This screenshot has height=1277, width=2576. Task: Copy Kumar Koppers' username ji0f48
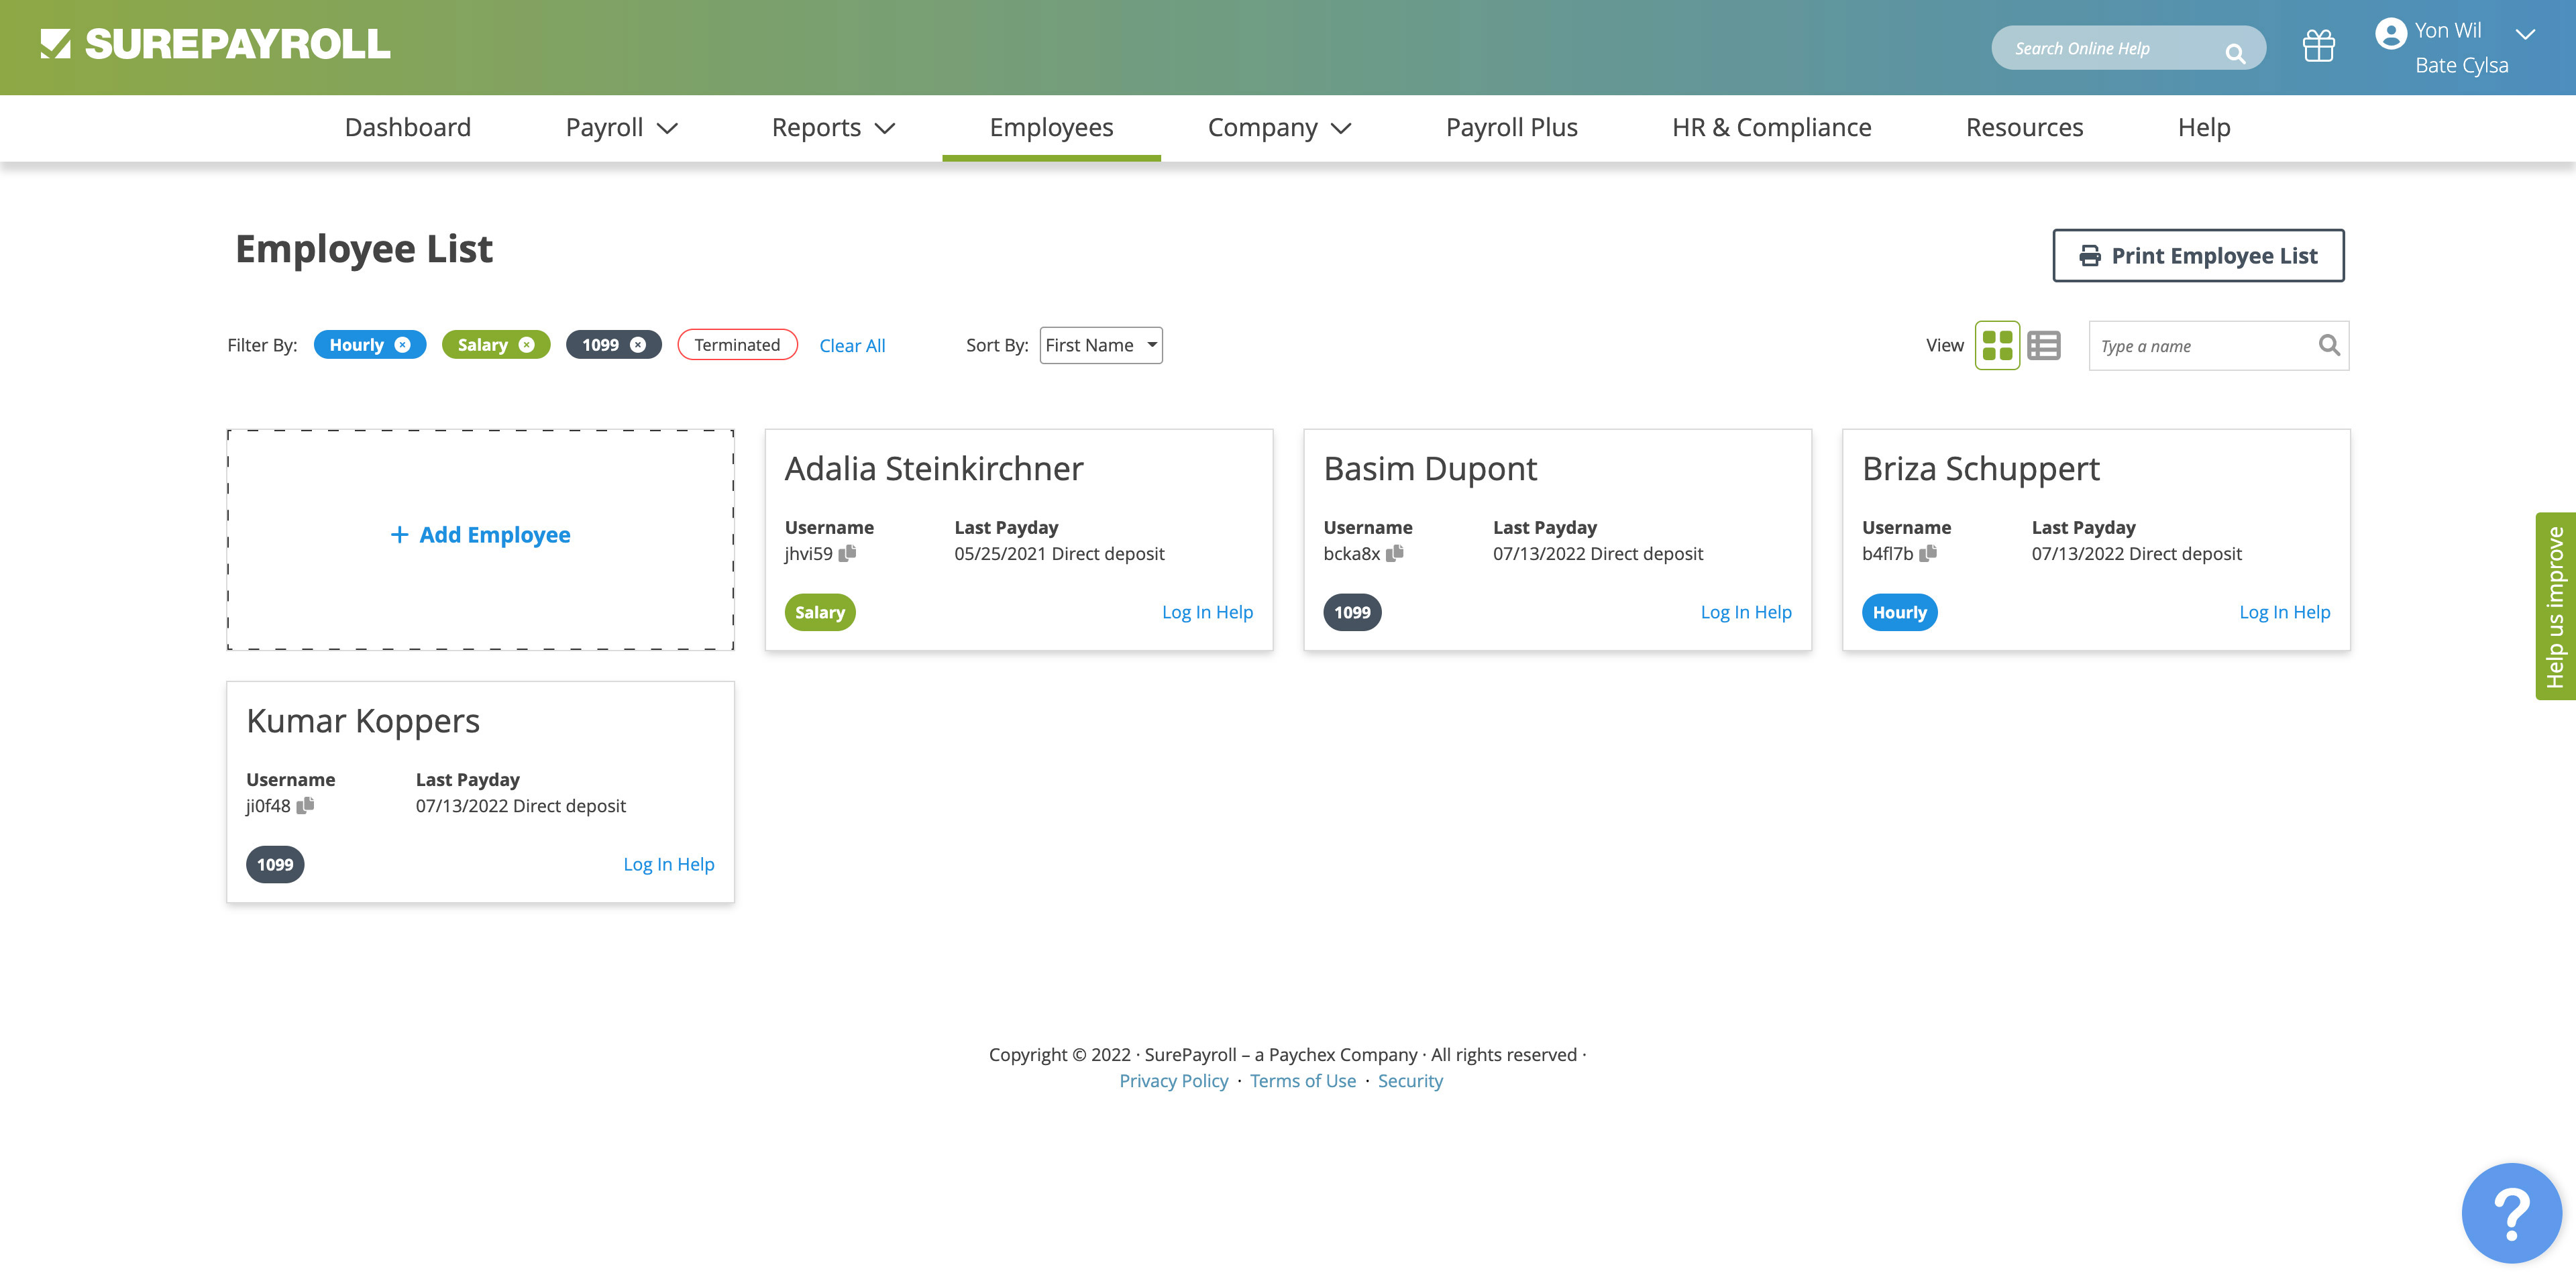click(x=306, y=805)
